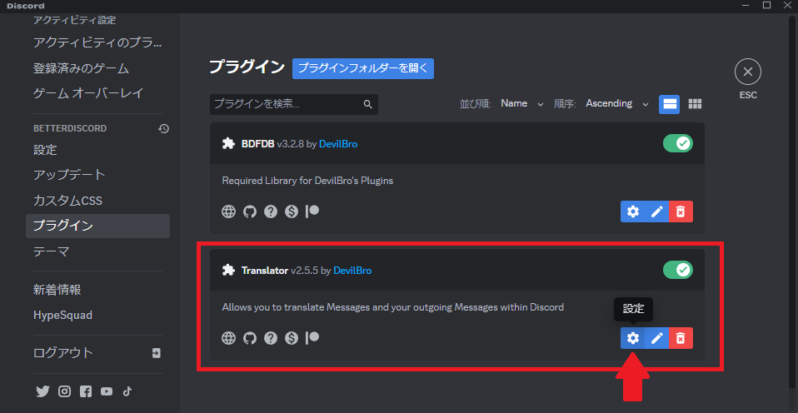Open カスタムCSS page

pyautogui.click(x=97, y=201)
